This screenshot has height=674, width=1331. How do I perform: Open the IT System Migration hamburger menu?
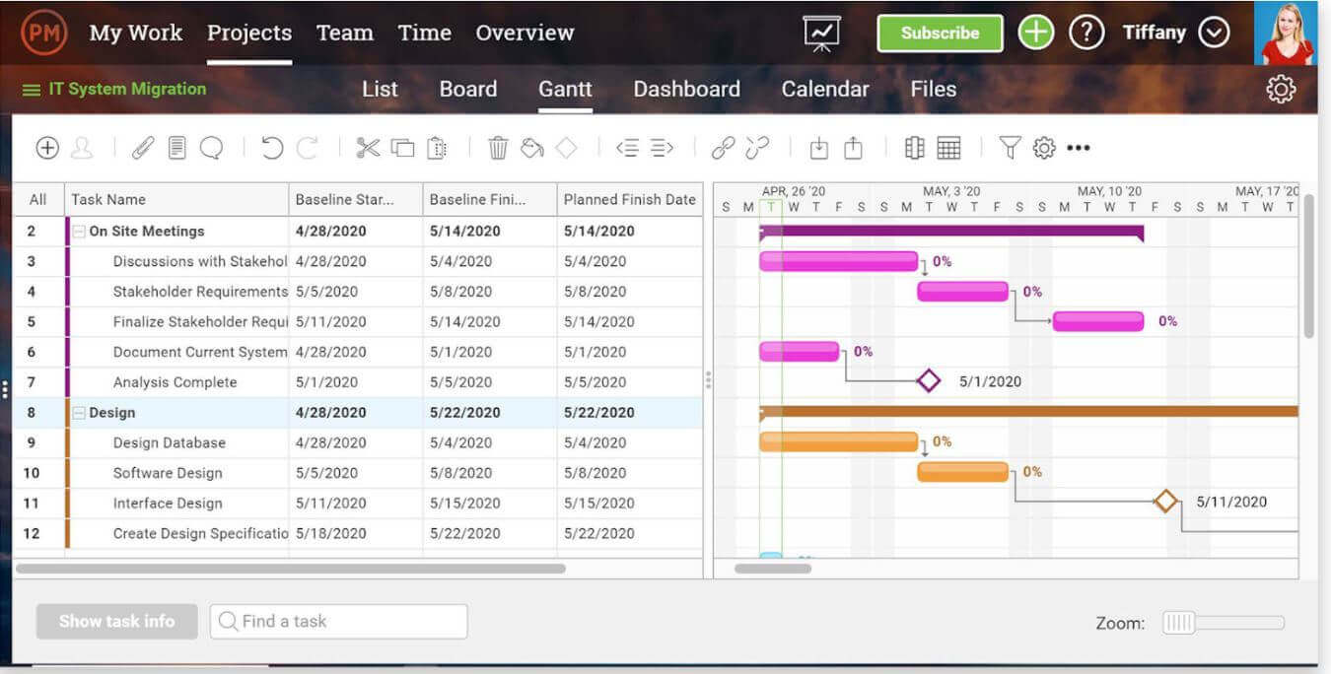click(32, 90)
